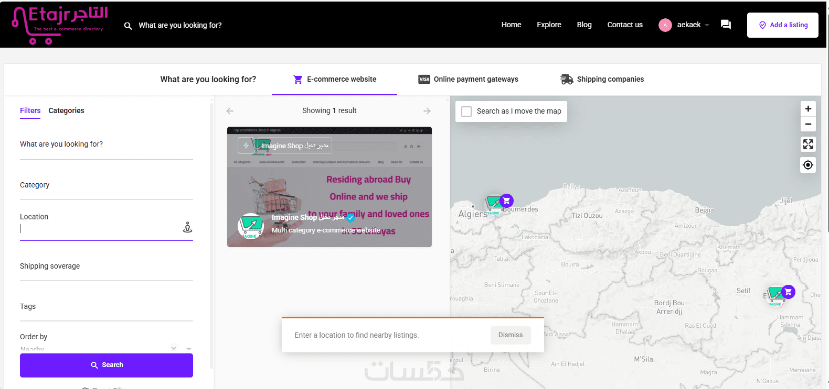The width and height of the screenshot is (829, 389).
Task: Click the filter panel vertical scrollbar
Action: coord(211,236)
